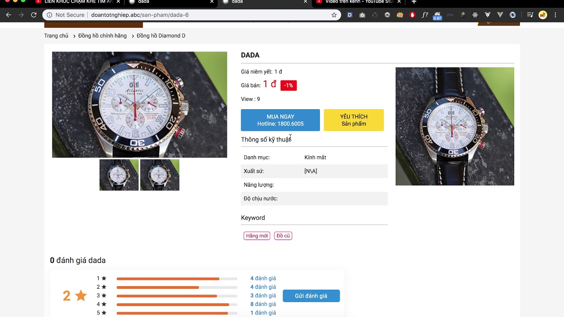The width and height of the screenshot is (564, 317).
Task: Open the php extension icon
Action: click(450, 15)
